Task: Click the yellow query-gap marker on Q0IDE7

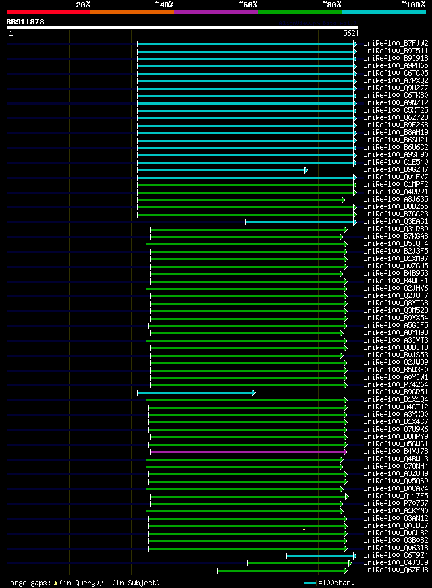Action: click(304, 529)
